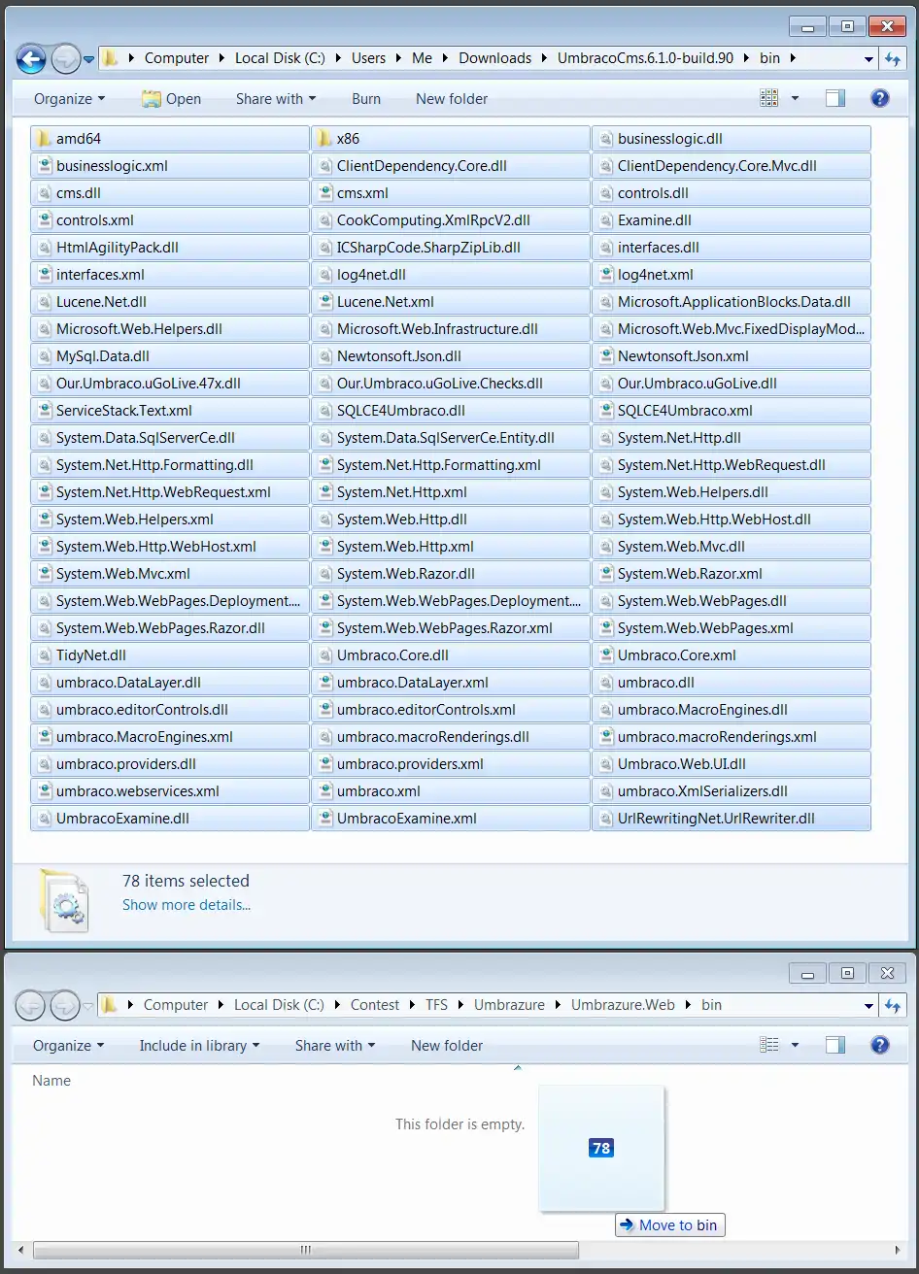919x1274 pixels.
Task: Click the Show more details link
Action: coord(187,905)
